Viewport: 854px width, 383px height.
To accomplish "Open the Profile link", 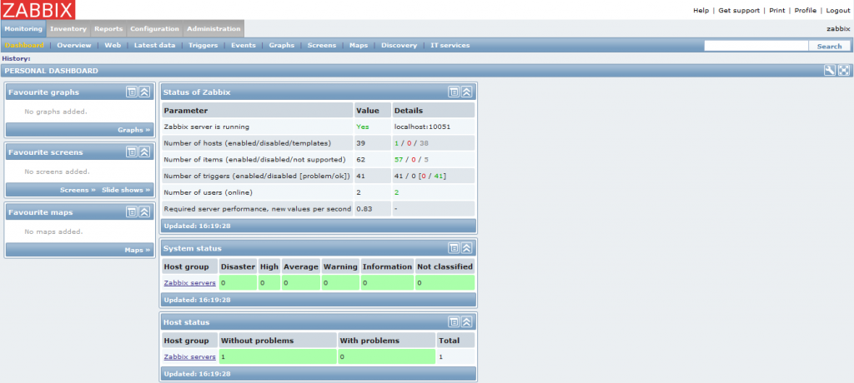I will [x=806, y=10].
